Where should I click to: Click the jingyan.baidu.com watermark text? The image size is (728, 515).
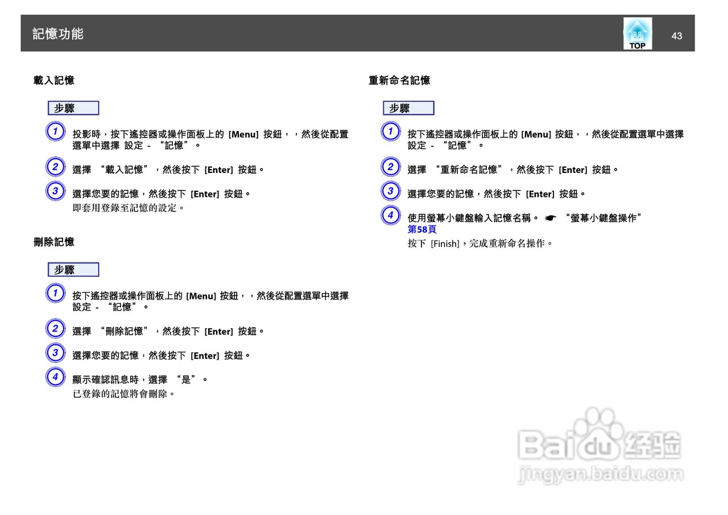tap(599, 473)
